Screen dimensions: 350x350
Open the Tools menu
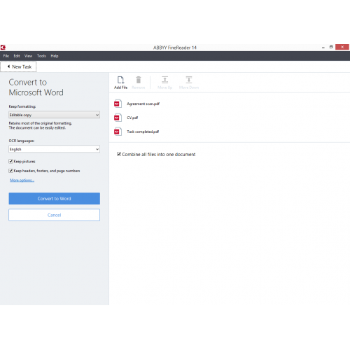click(x=41, y=56)
